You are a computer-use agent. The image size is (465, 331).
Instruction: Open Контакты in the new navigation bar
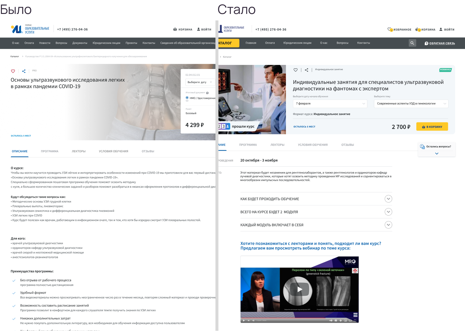tap(364, 43)
